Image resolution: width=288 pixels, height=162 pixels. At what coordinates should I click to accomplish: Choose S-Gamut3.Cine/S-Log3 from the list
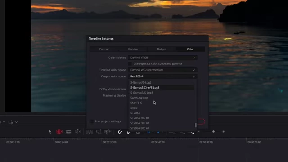(x=162, y=88)
